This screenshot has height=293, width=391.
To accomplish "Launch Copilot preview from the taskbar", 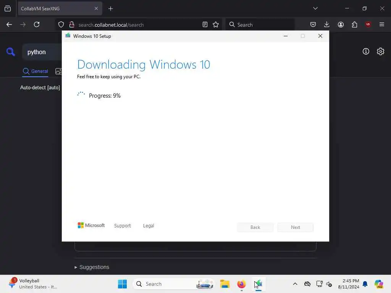I will [379, 284].
